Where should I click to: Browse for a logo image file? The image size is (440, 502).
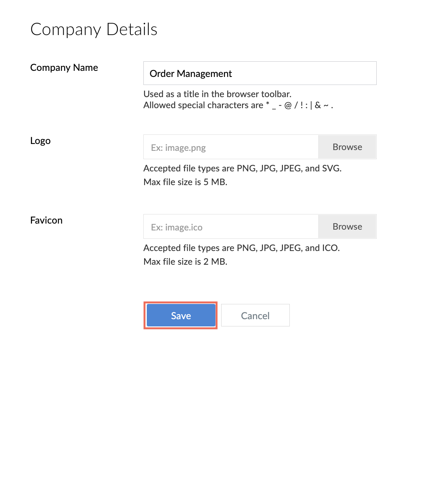point(347,147)
